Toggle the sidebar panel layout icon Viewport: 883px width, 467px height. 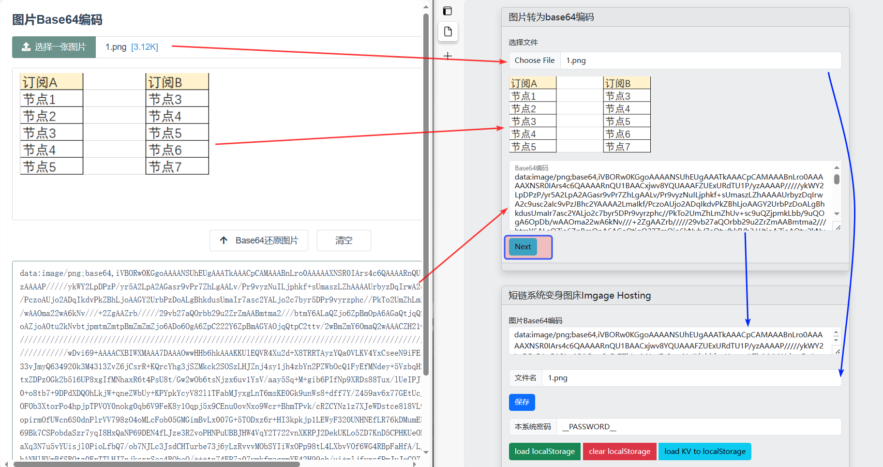click(448, 11)
